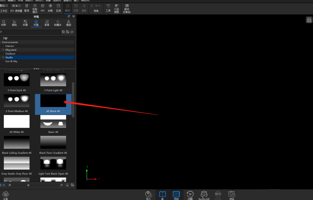
Task: Adjust the thumbnail size slider
Action: (28, 185)
